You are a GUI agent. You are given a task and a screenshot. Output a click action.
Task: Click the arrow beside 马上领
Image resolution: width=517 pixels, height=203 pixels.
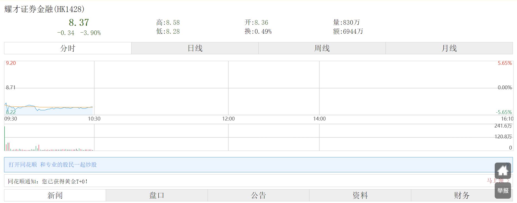[509, 181]
